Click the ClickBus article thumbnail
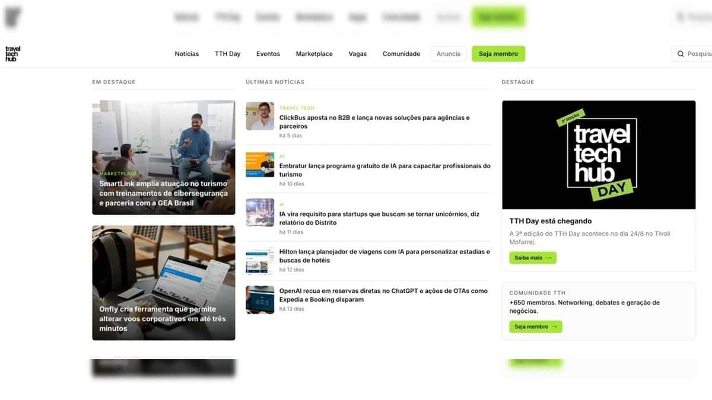Viewport: 712px width, 400px height. click(260, 116)
